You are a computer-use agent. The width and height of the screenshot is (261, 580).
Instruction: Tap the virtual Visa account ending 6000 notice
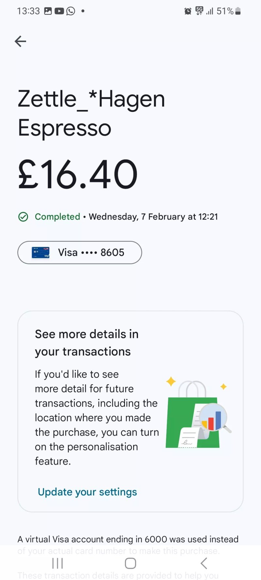pyautogui.click(x=128, y=545)
